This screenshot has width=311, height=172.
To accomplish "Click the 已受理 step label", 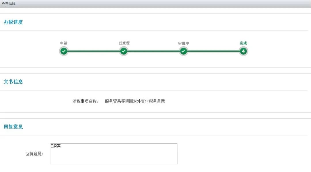I will point(124,43).
